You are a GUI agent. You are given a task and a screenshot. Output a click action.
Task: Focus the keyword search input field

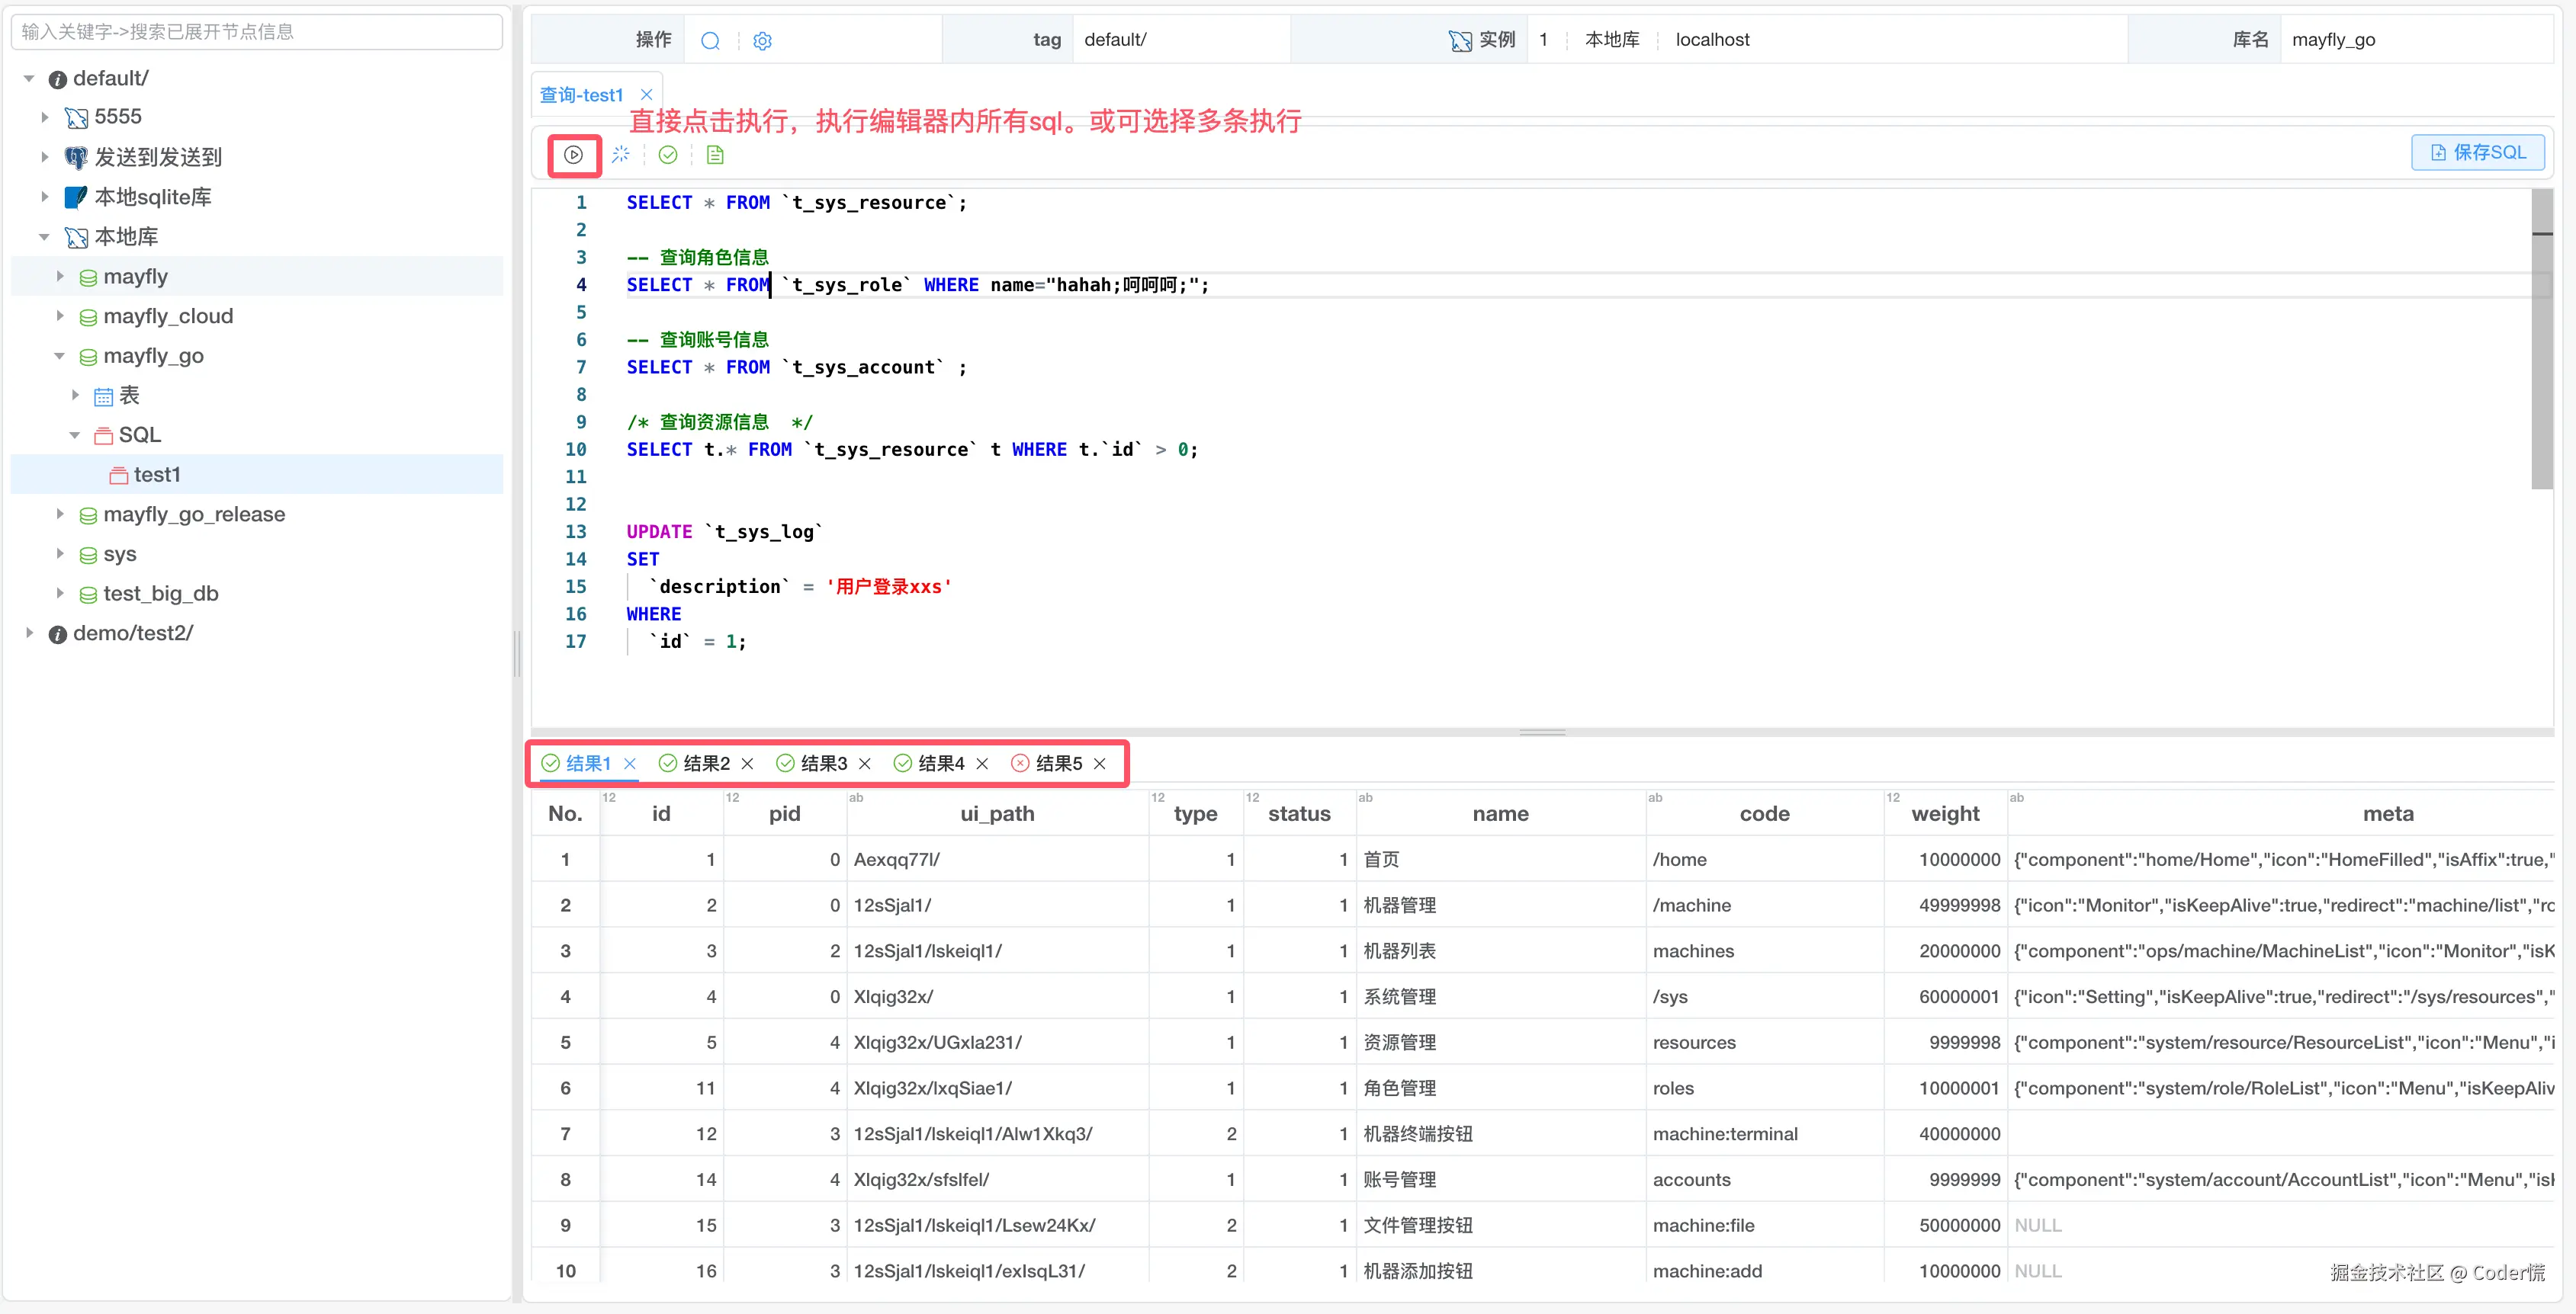256,32
